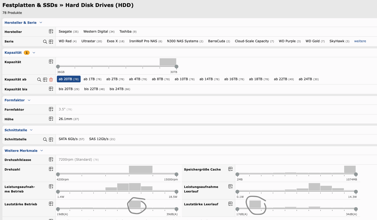
Task: Select the Exos X series filter
Action: 116,41
